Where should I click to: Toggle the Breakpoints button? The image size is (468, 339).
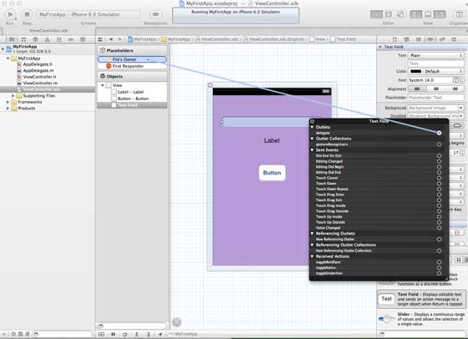(155, 14)
